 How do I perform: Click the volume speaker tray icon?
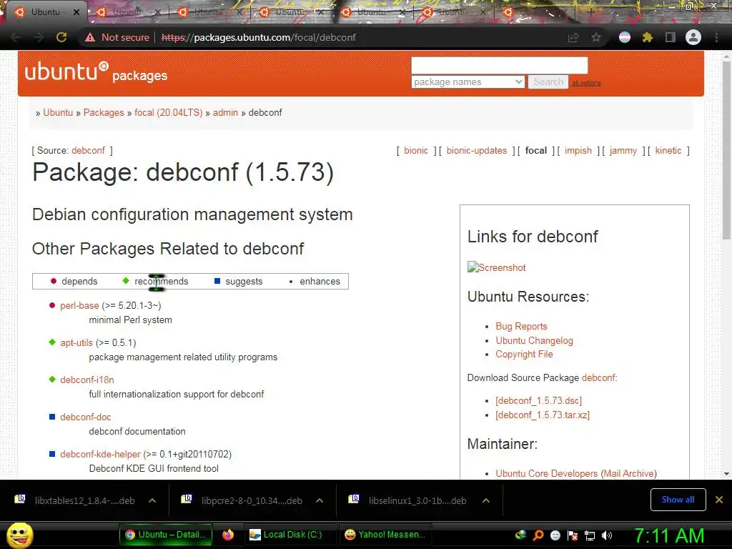[606, 535]
